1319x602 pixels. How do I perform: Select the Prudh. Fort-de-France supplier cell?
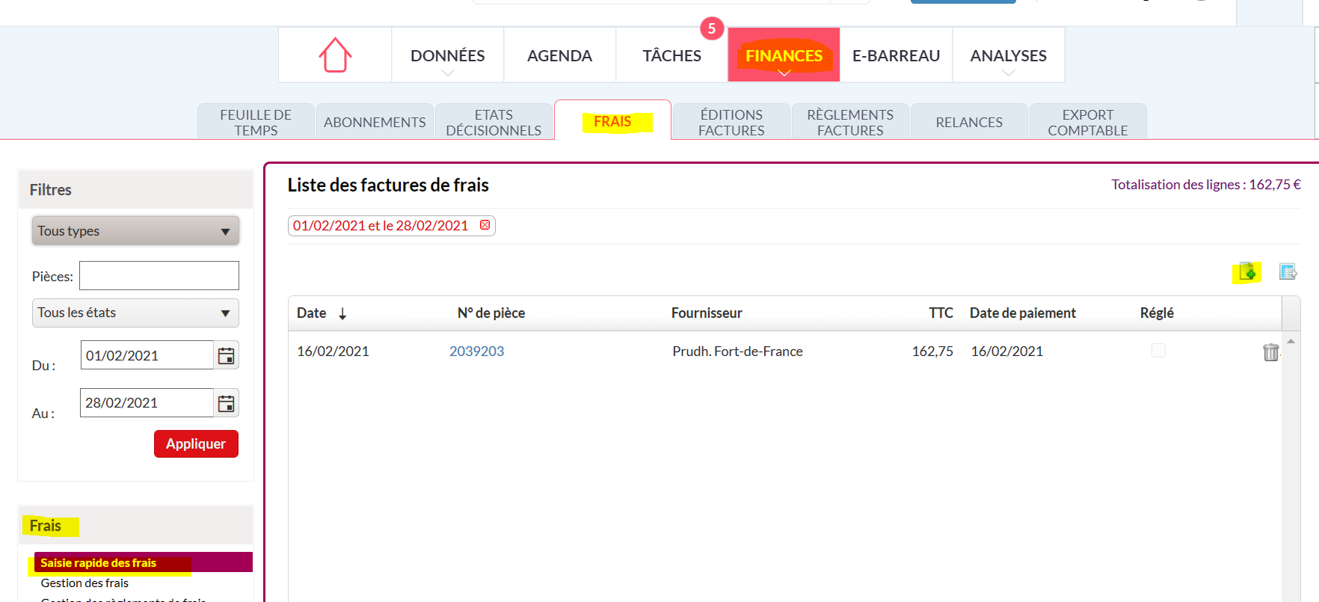pos(737,351)
